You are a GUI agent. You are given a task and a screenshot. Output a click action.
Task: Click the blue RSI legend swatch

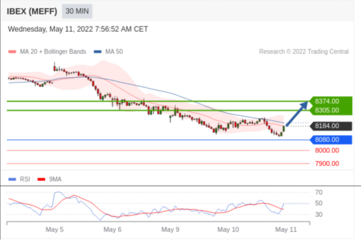click(12, 179)
